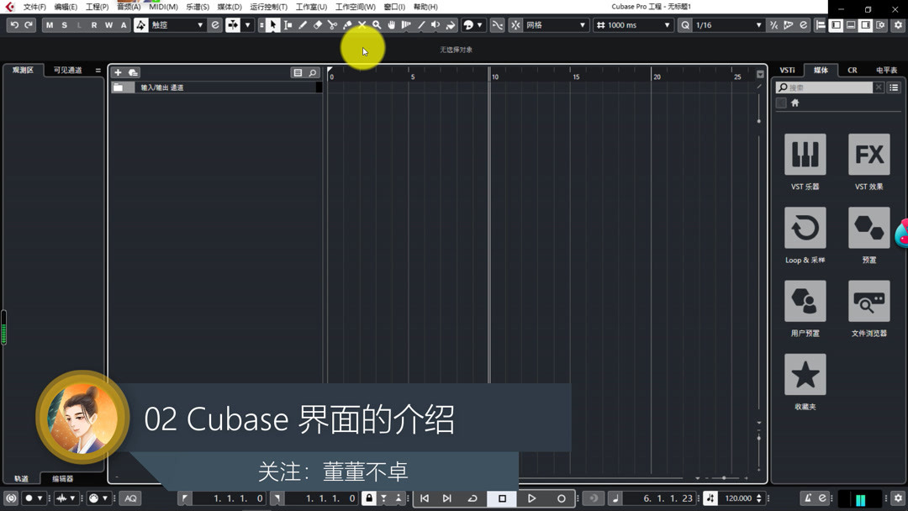
Task: Select the Eraser tool
Action: [x=316, y=24]
